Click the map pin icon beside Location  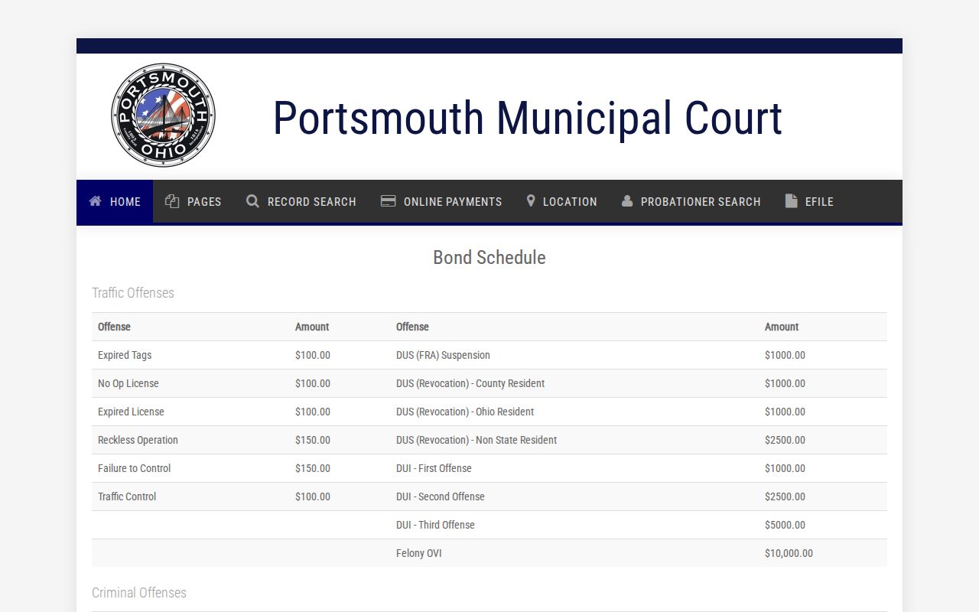click(531, 201)
